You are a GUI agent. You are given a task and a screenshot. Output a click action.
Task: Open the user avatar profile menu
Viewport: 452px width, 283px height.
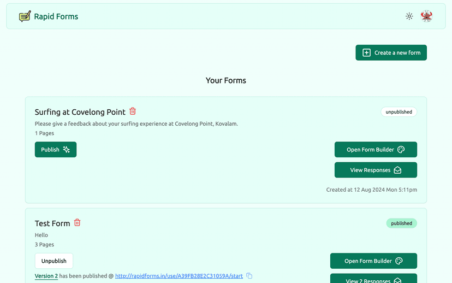[426, 16]
